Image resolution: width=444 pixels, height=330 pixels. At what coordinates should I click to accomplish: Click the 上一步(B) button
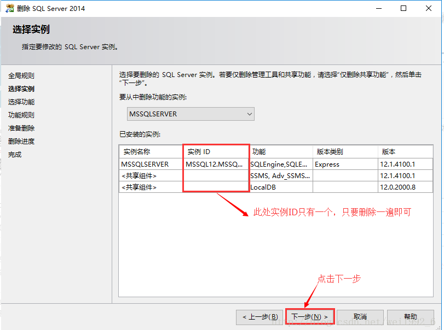click(x=260, y=316)
